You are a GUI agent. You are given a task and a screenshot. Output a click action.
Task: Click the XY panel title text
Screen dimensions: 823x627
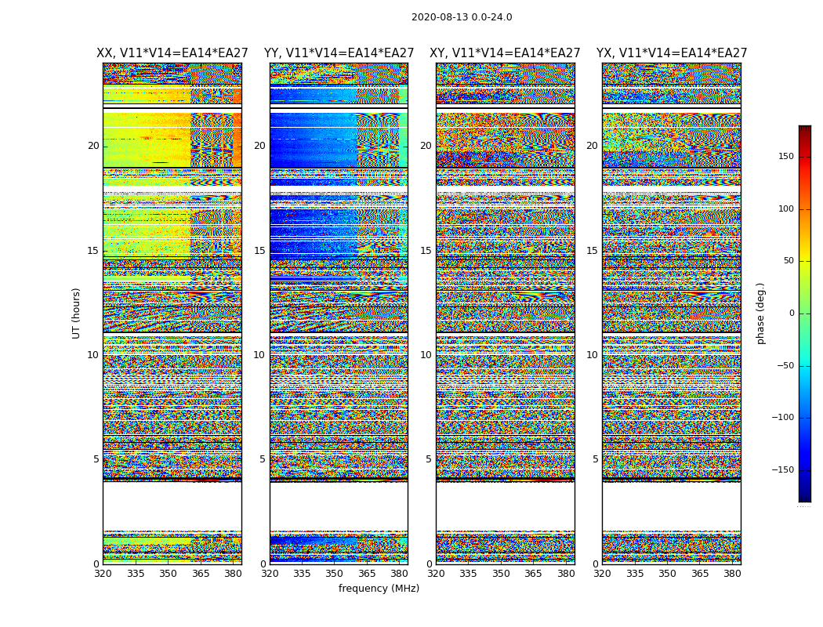pos(505,53)
